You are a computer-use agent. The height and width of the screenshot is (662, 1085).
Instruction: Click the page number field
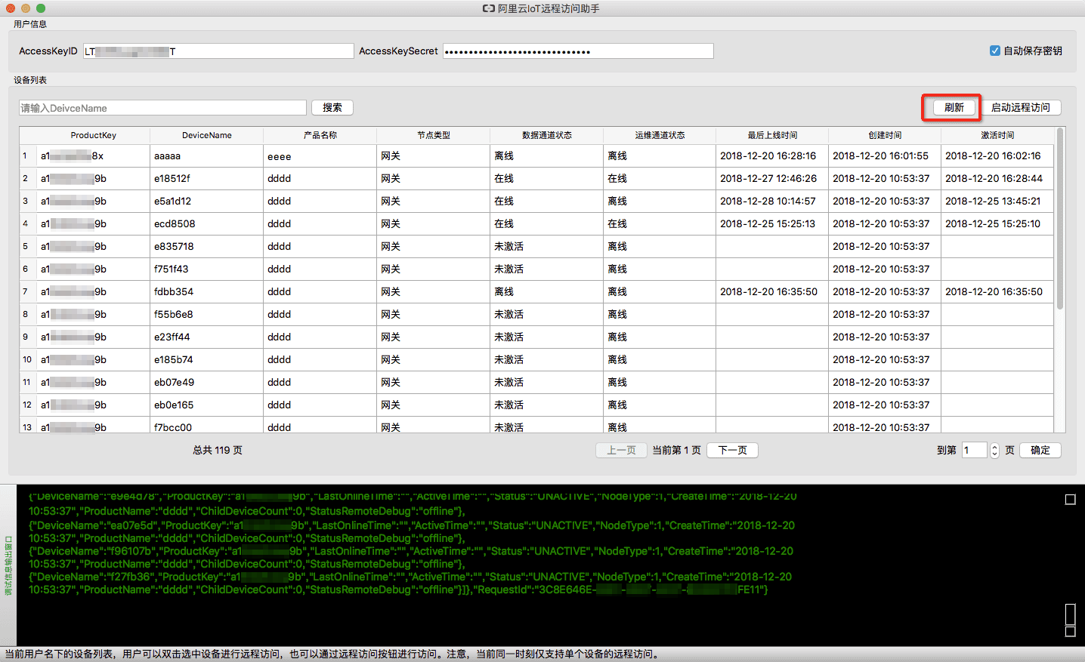click(974, 450)
